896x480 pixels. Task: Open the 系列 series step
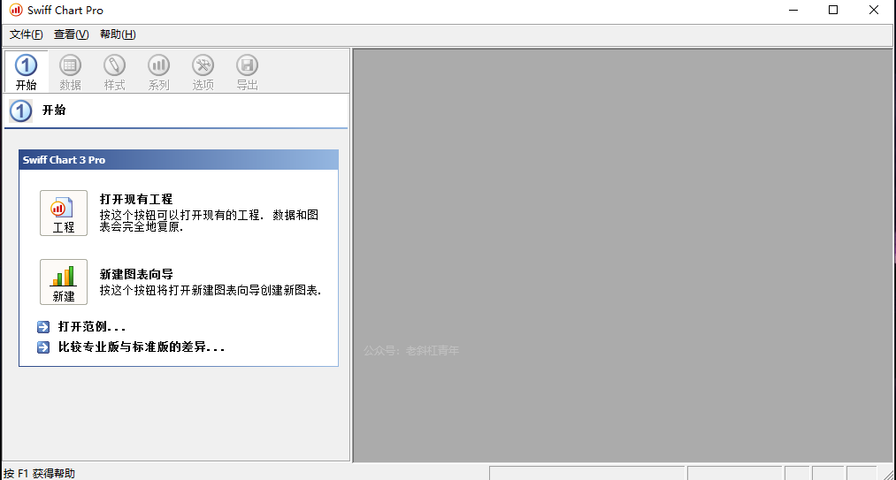(x=159, y=72)
